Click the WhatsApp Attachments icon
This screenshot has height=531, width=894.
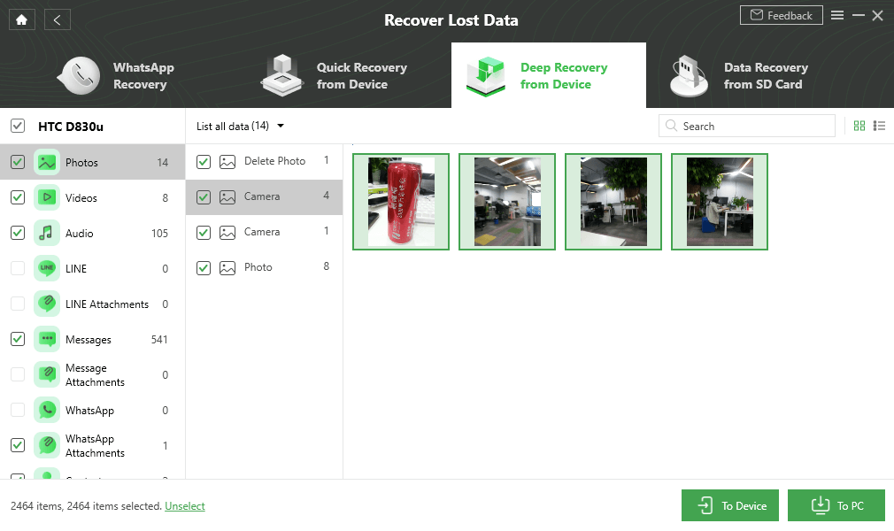[x=46, y=445]
